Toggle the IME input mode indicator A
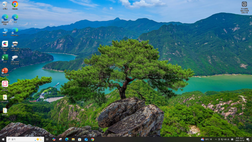Viewport: 252px width, 142px height. [x=228, y=139]
